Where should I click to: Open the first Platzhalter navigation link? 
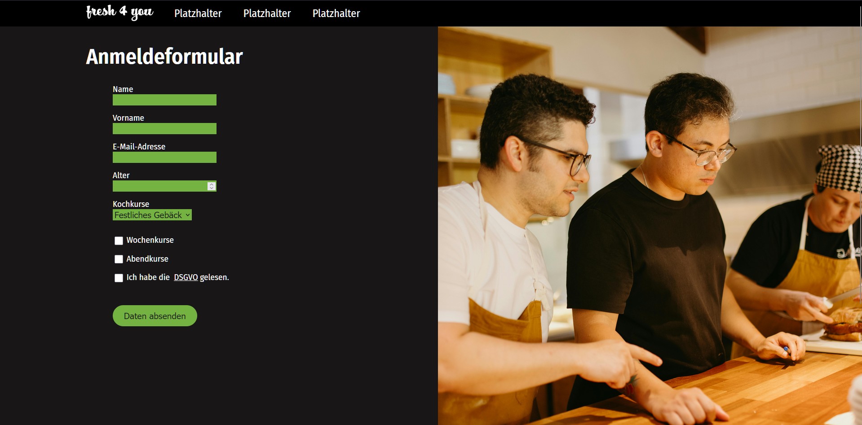[x=198, y=13]
